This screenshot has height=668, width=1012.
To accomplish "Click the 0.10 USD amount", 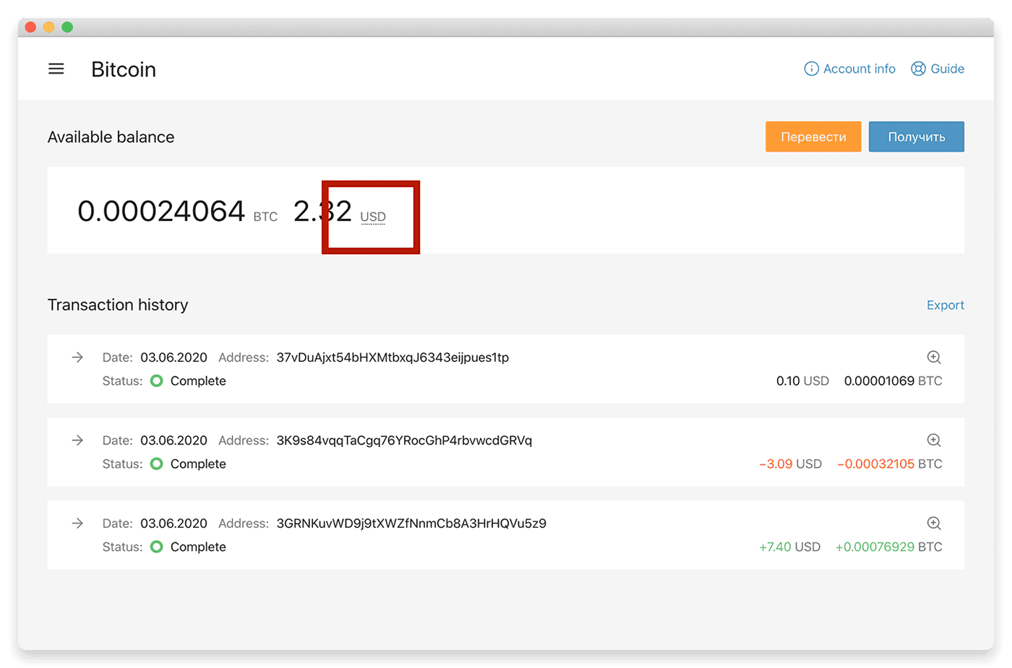I will [802, 381].
